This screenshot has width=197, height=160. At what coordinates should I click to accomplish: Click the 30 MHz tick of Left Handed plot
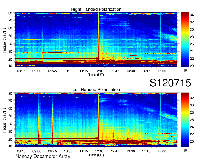pos(10,132)
